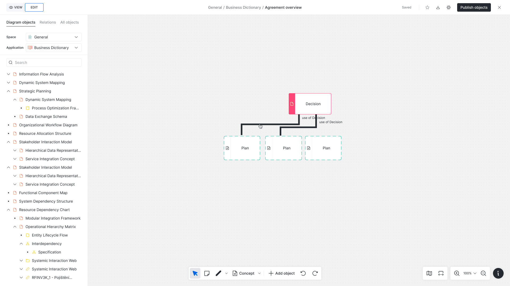Screen dimensions: 510x286
Task: Select the pointer arrow tool
Action: coord(195,273)
